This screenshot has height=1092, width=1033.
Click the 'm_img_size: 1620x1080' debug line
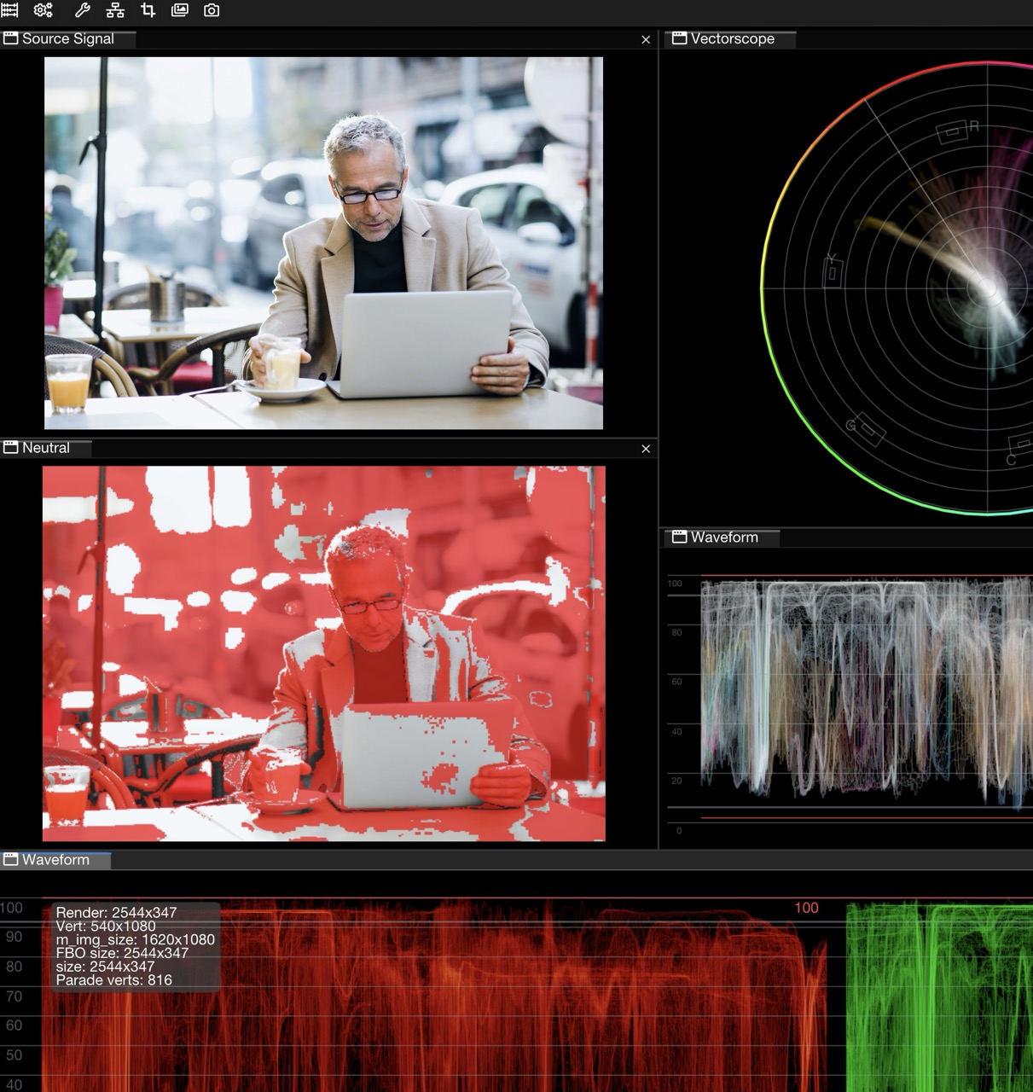click(x=136, y=939)
